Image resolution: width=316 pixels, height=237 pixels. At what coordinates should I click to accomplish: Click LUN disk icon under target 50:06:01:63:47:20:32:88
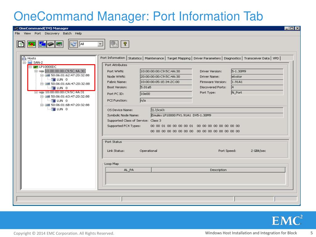(53, 101)
